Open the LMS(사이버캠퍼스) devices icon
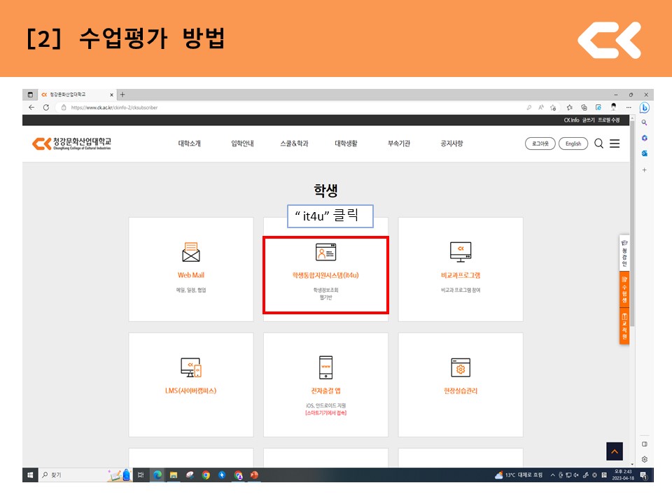The height and width of the screenshot is (504, 672). 190,367
